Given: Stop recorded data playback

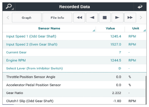Looking at the screenshot, I should point(105,17).
